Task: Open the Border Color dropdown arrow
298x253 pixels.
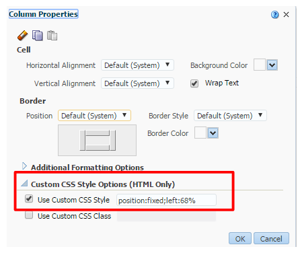Action: point(213,133)
